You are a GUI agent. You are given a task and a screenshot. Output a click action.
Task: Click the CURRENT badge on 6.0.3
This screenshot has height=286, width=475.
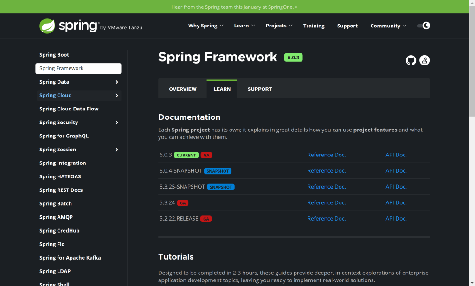click(186, 155)
